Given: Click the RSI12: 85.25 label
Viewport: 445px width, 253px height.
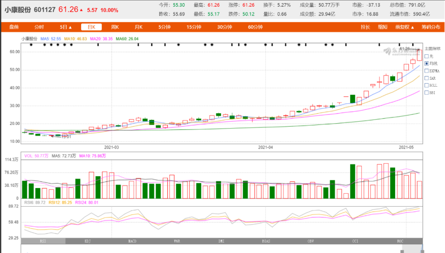Looking at the screenshot, I should [x=60, y=202].
